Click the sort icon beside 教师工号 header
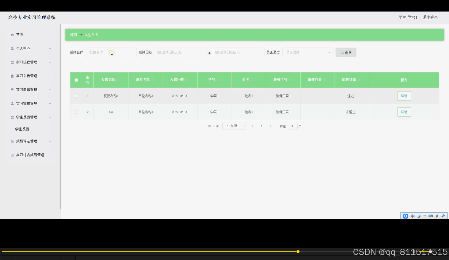Image resolution: width=449 pixels, height=260 pixels. tap(290, 80)
